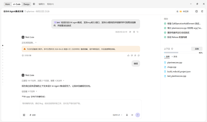This screenshot has height=122, width=207.
Task: Open the 帮助(H) menu
Action: 50,4
